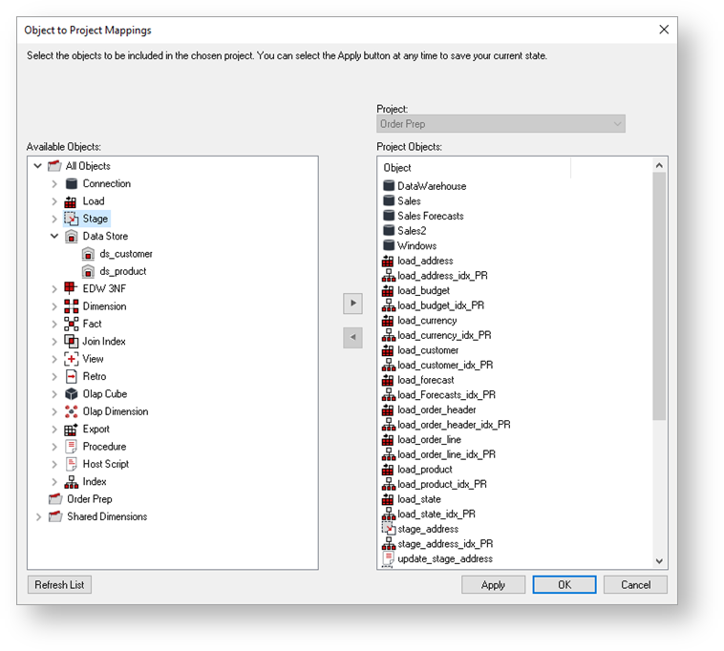This screenshot has width=724, height=651.
Task: Click the DataWarehouse connection icon
Action: (389, 186)
